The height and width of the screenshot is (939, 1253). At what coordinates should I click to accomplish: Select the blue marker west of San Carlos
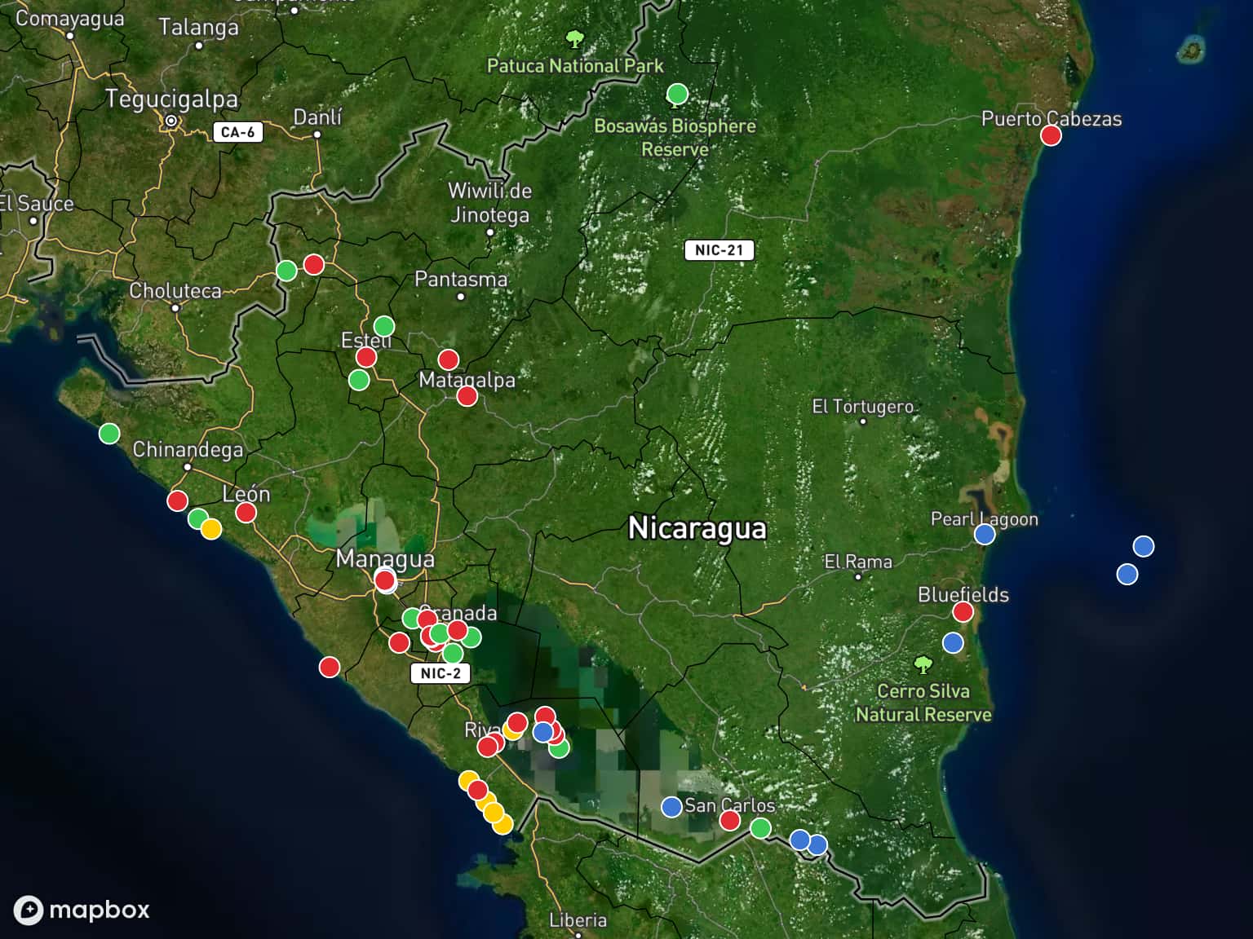(x=671, y=807)
